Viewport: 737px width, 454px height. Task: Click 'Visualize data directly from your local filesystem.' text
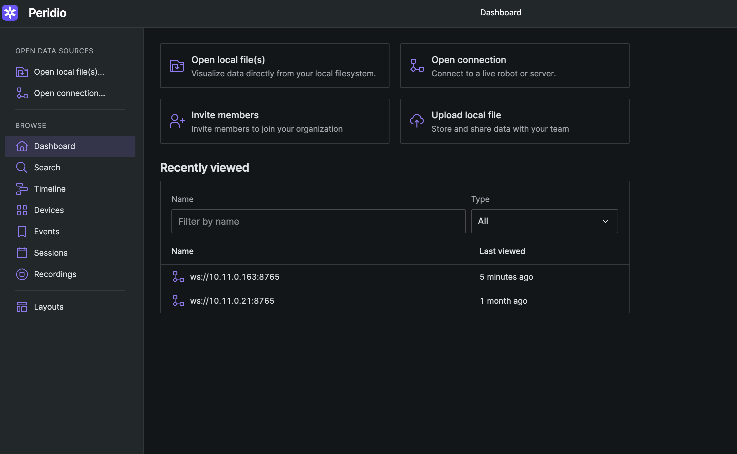tap(283, 73)
